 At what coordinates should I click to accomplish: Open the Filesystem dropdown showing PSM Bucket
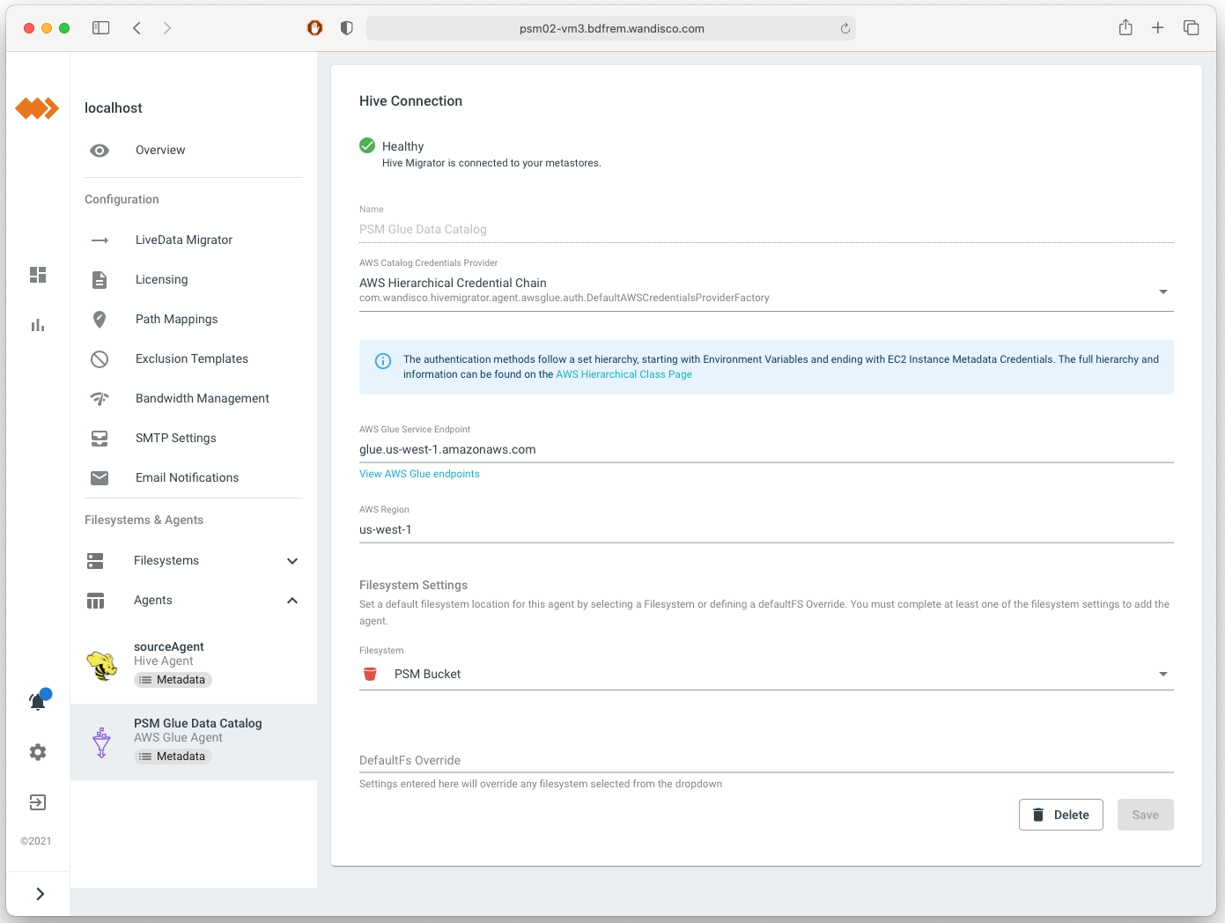(x=766, y=675)
